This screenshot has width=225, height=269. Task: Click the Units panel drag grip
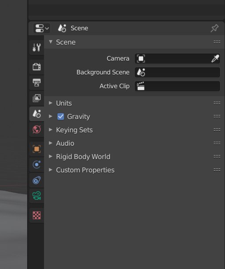[x=217, y=103]
